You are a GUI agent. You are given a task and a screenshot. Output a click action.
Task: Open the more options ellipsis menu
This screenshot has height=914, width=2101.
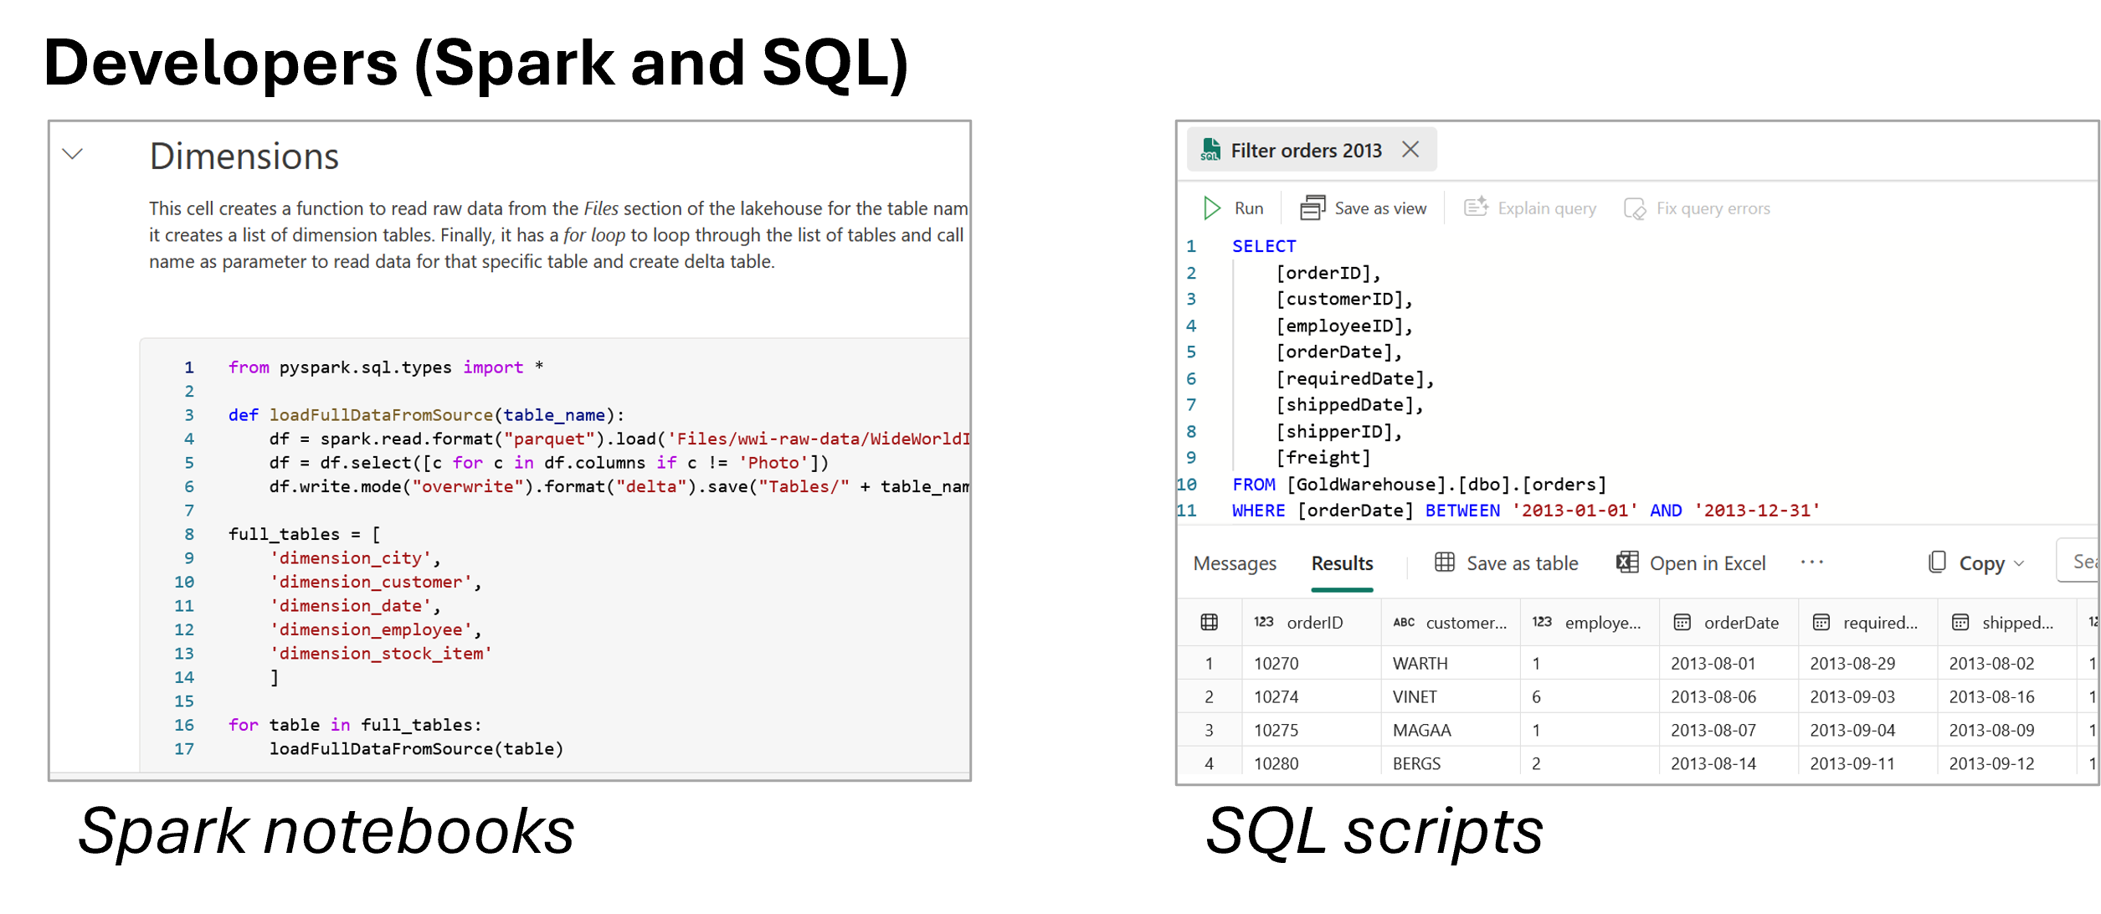click(1811, 562)
